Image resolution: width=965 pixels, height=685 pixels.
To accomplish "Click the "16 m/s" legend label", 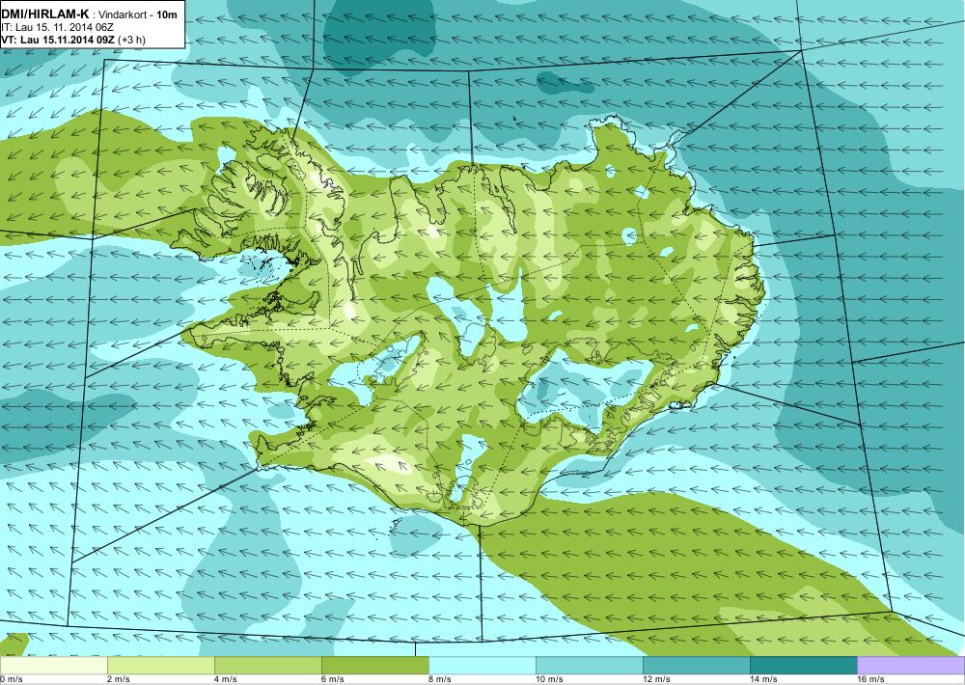I will [x=870, y=679].
